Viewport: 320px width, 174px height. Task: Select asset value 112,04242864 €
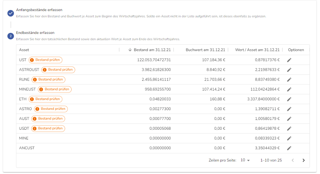point(265,89)
